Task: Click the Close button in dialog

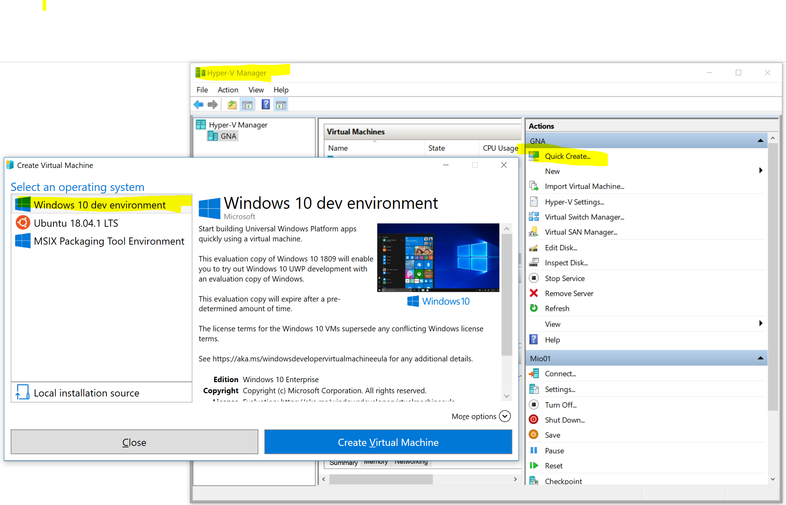Action: coord(134,442)
